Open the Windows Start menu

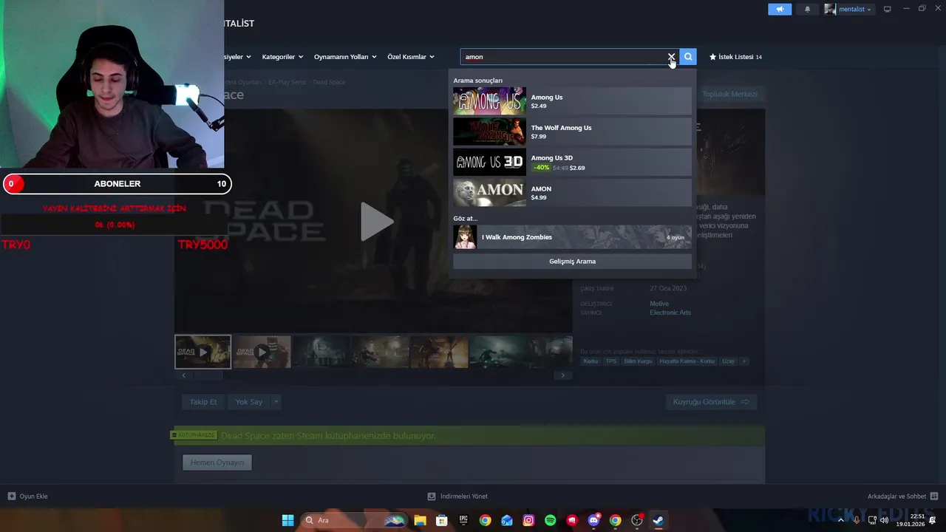[287, 520]
